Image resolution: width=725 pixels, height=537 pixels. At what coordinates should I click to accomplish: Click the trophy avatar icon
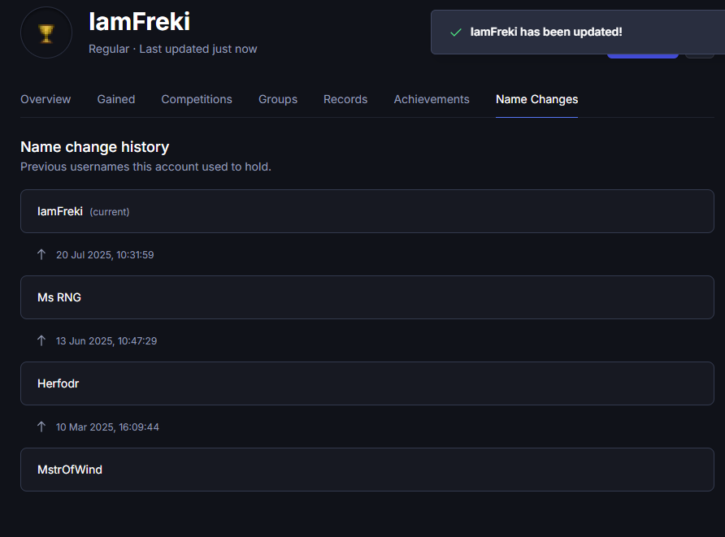pyautogui.click(x=46, y=32)
